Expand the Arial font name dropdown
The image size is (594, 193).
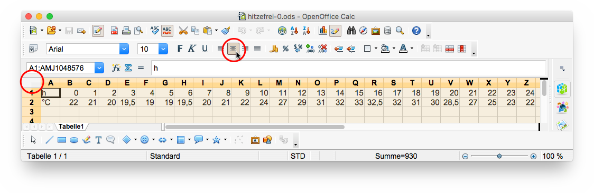click(x=124, y=49)
